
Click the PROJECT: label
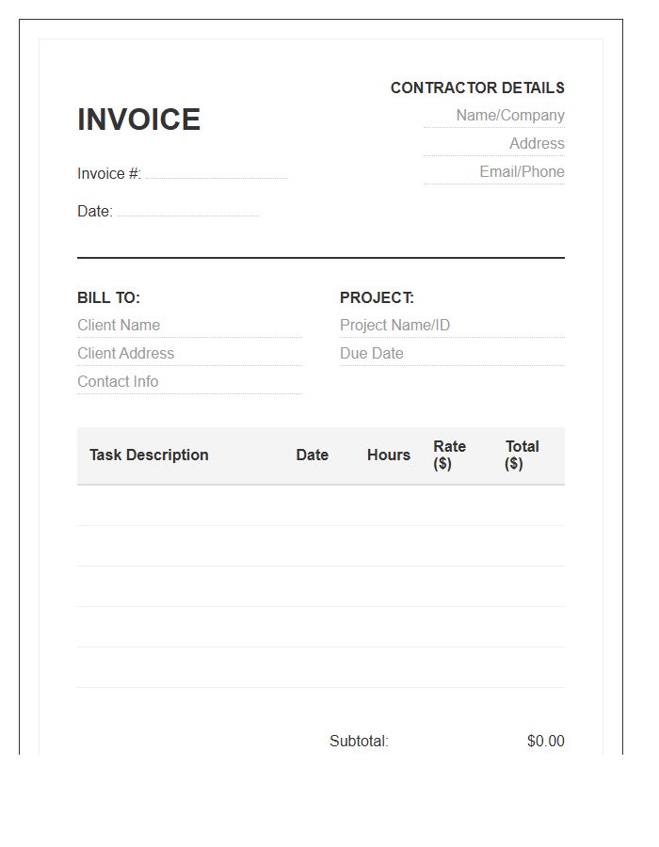click(377, 297)
